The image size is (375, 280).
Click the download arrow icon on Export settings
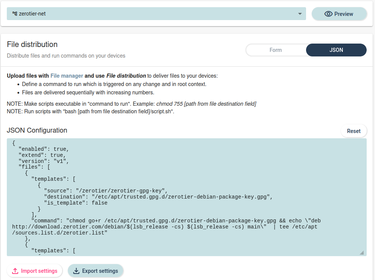[x=76, y=271]
